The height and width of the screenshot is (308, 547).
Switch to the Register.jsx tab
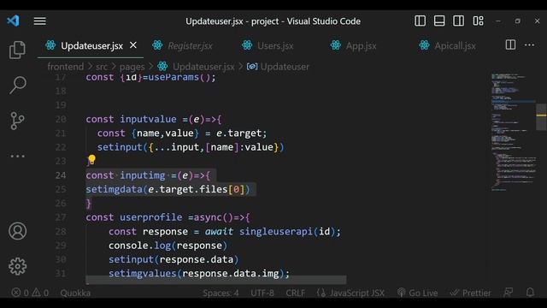190,45
